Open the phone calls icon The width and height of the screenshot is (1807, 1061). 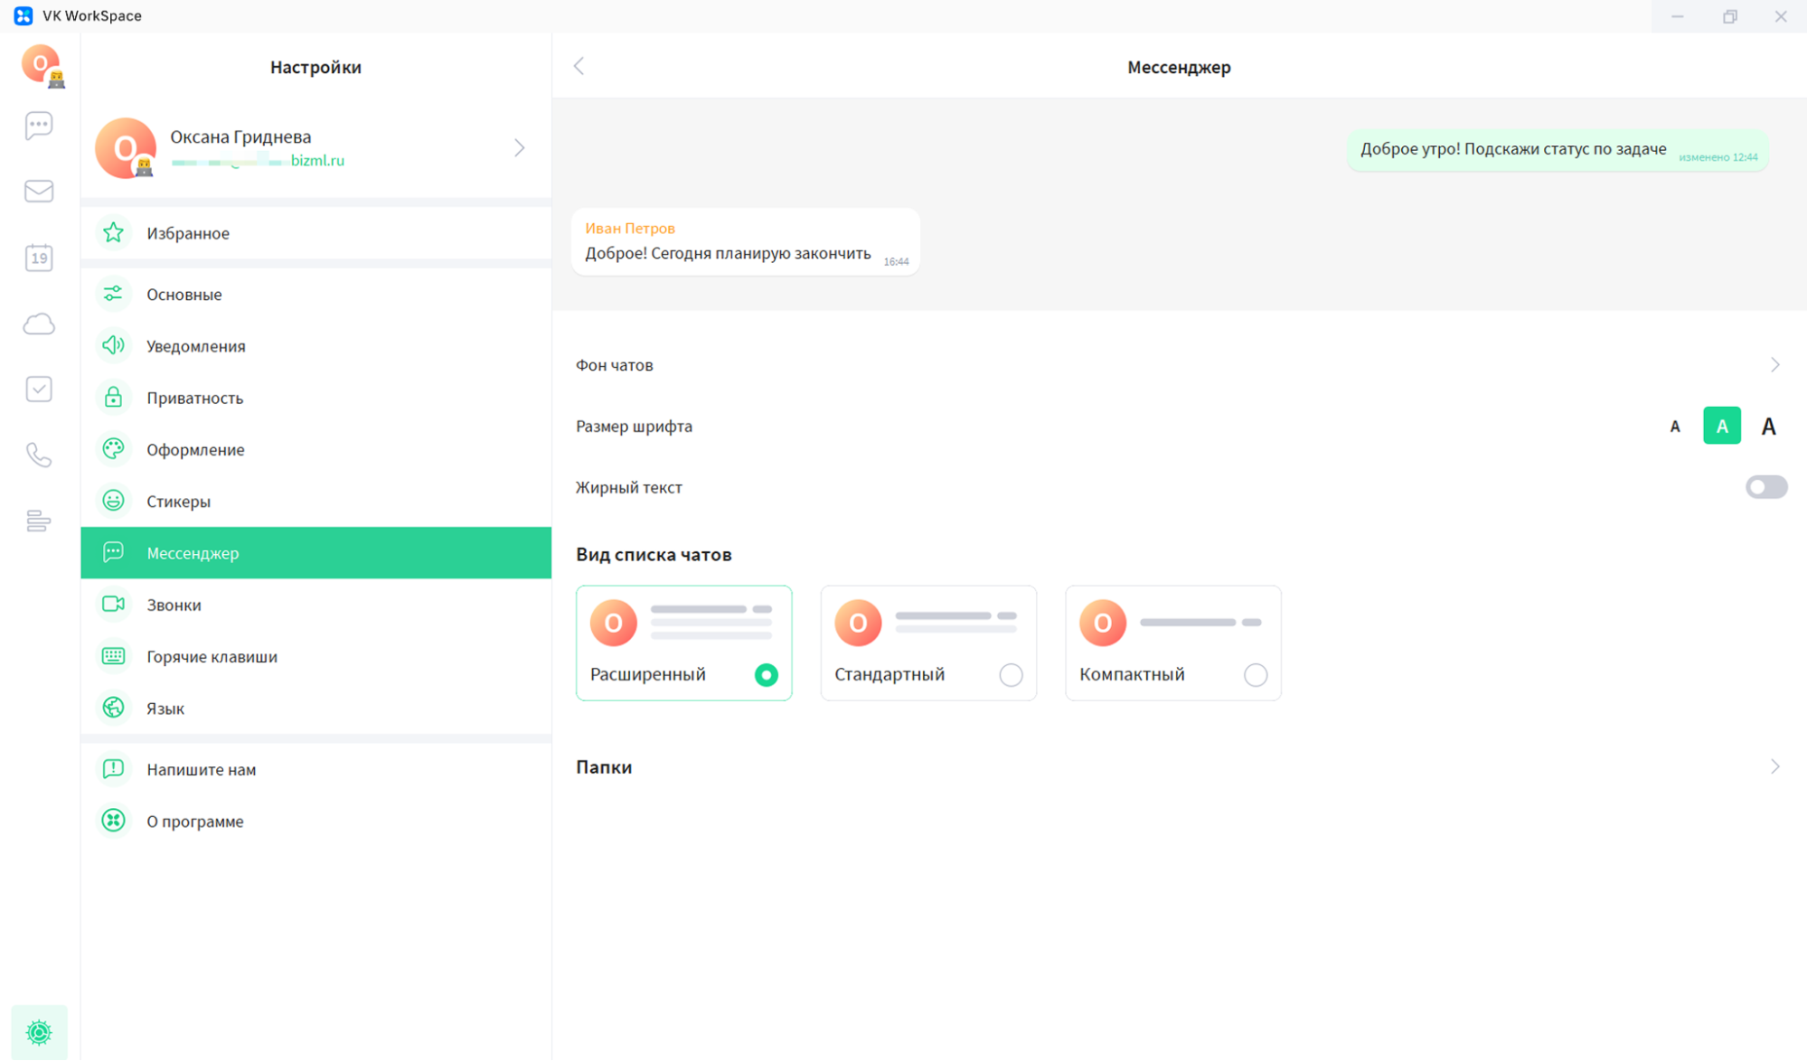39,455
